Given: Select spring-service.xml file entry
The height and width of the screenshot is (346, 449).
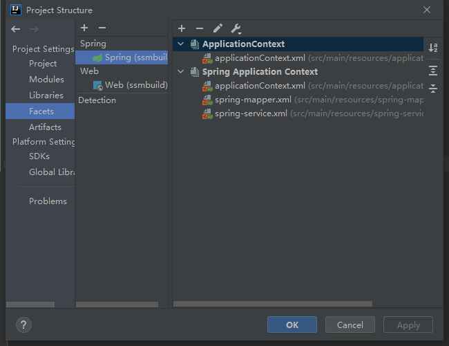Looking at the screenshot, I should click(251, 113).
